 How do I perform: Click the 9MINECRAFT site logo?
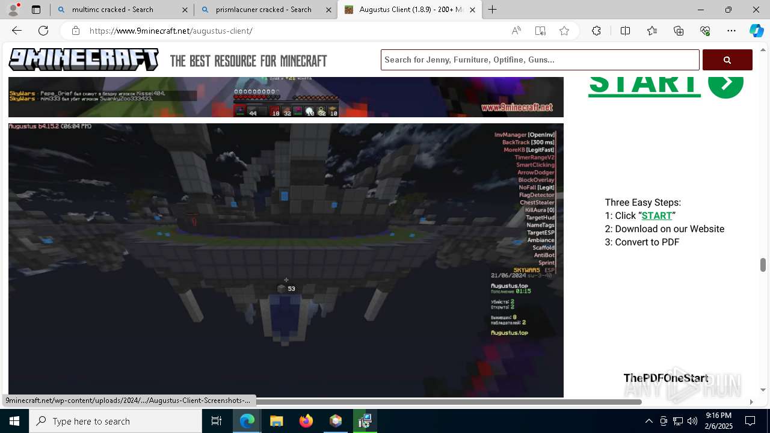84,60
